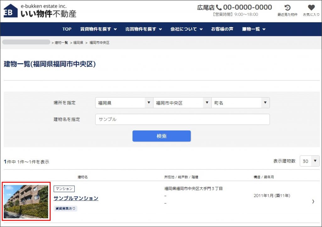Open the 福岡県 prefecture dropdown
Screen dimensions: 322x227
click(x=124, y=103)
